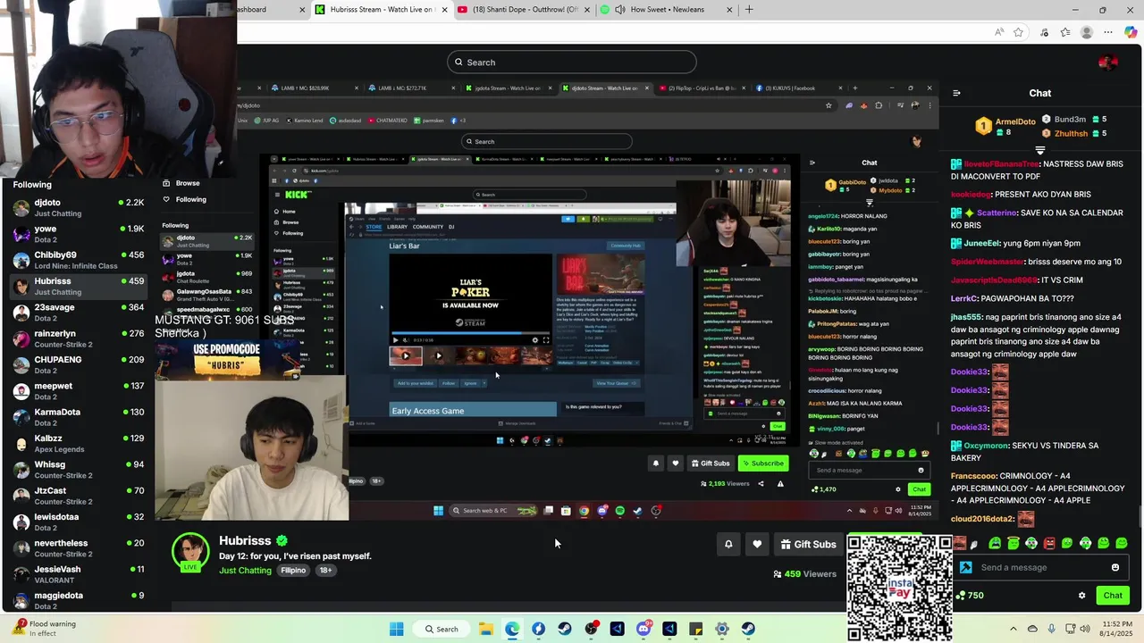Open djdoto in the Following sidebar

77,208
